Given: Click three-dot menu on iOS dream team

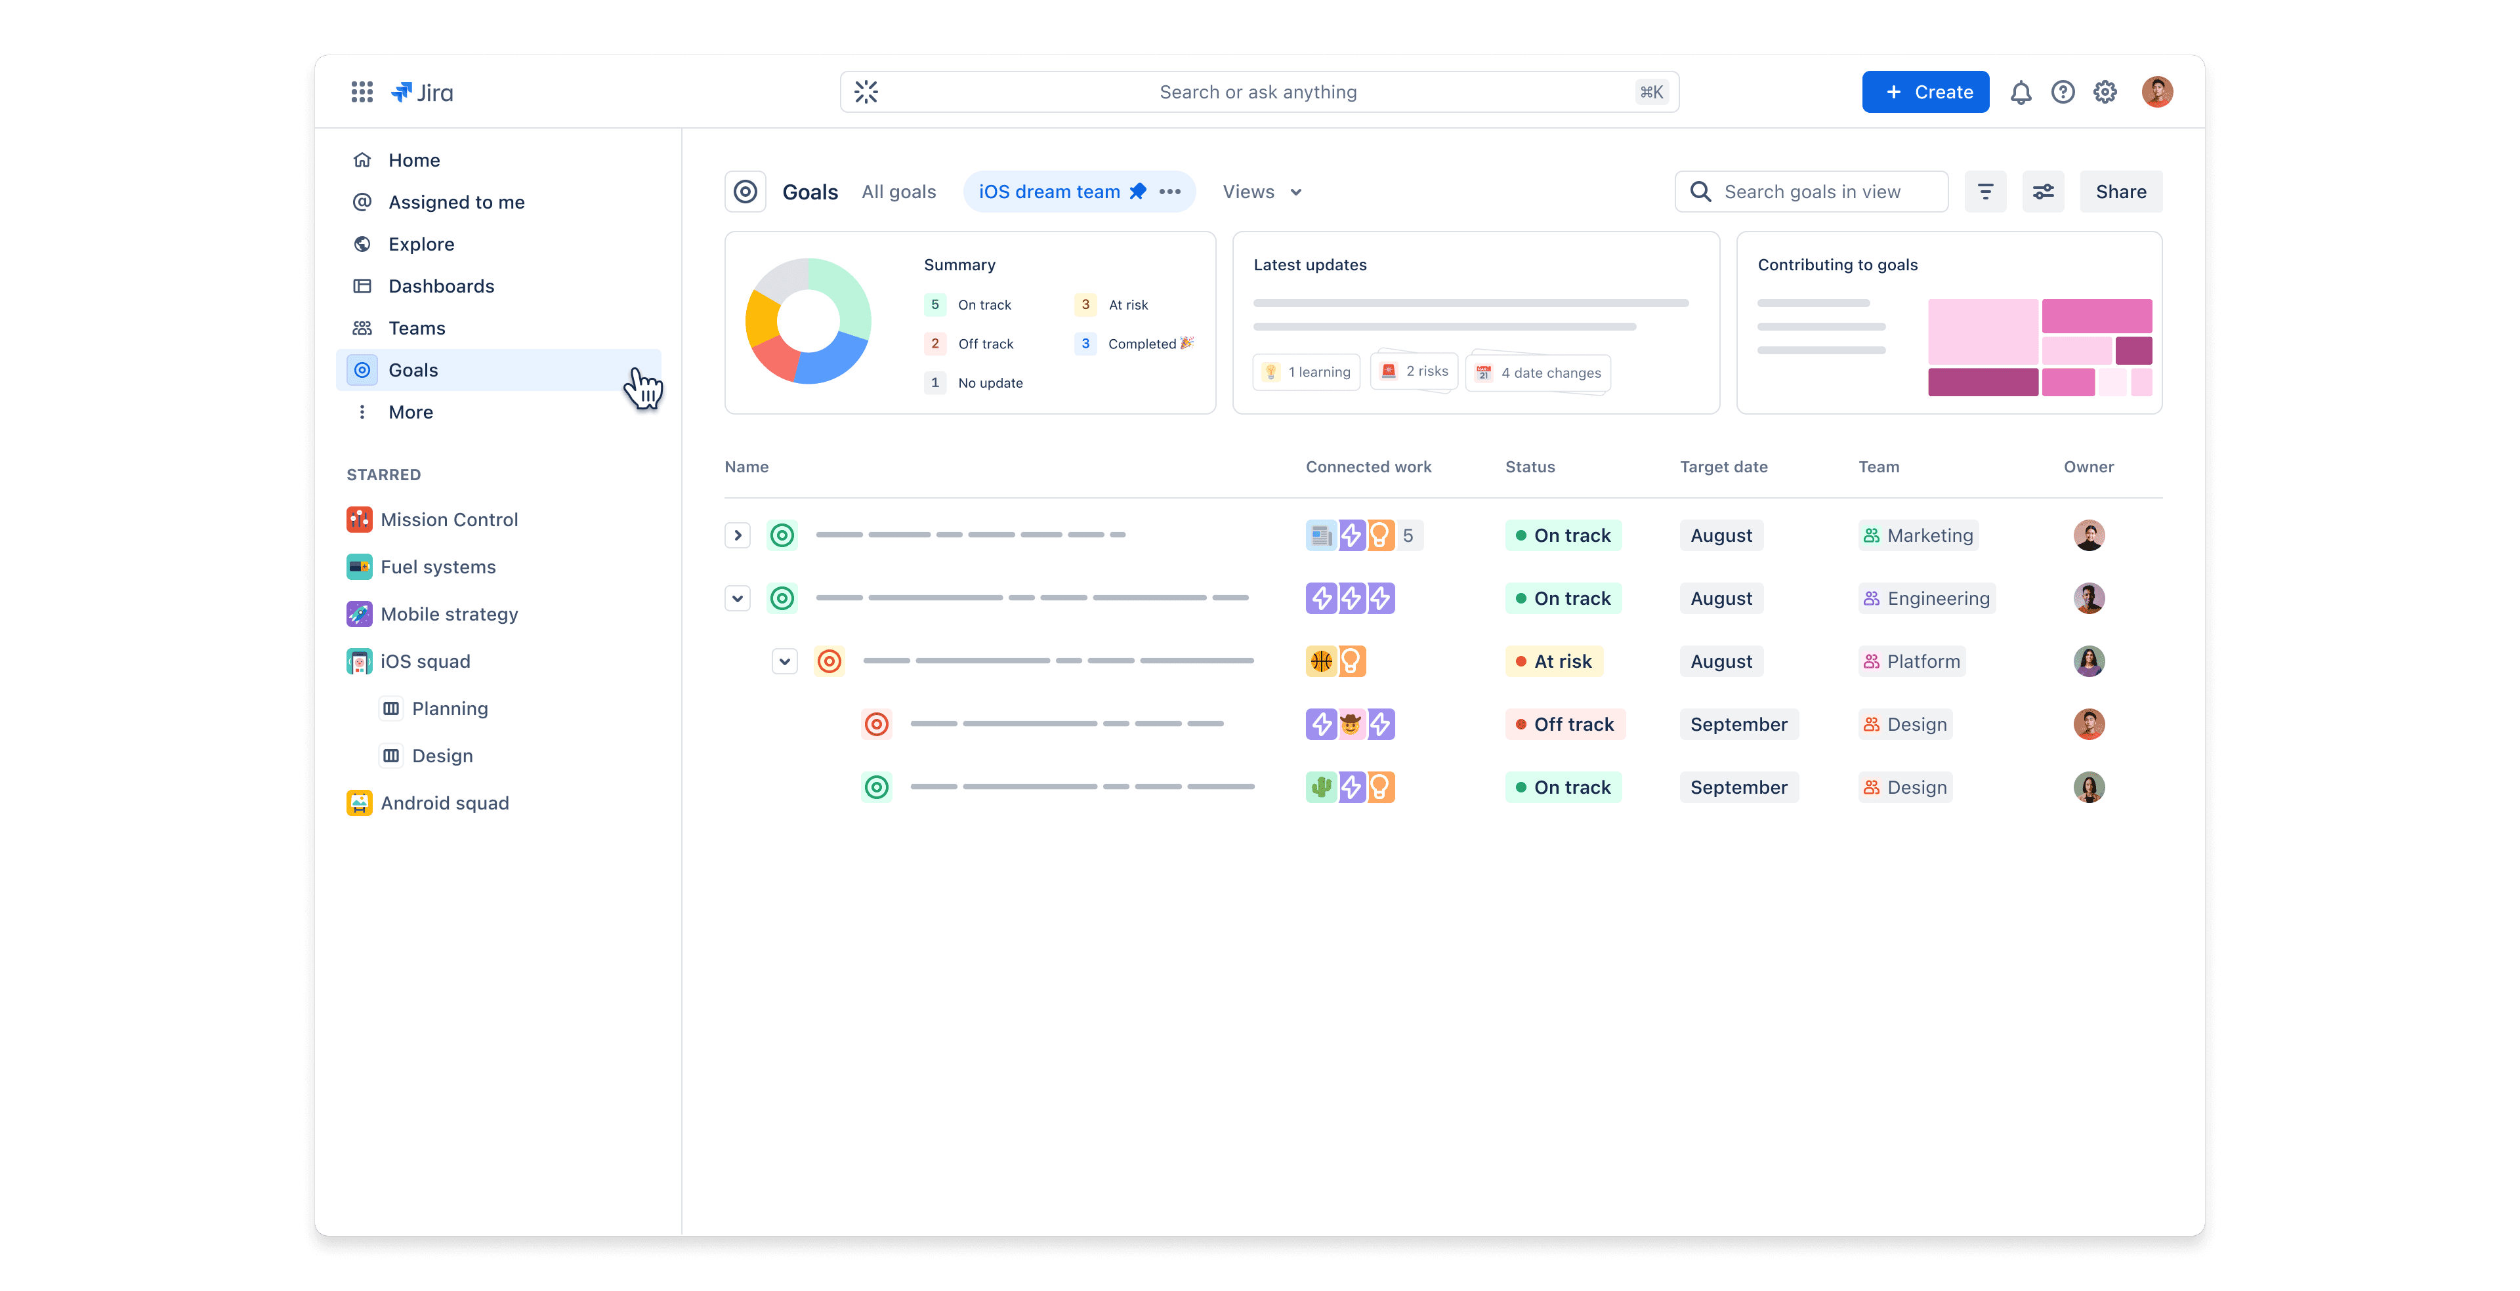Looking at the screenshot, I should (x=1170, y=192).
